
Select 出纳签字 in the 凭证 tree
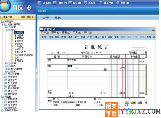[x=19, y=35]
